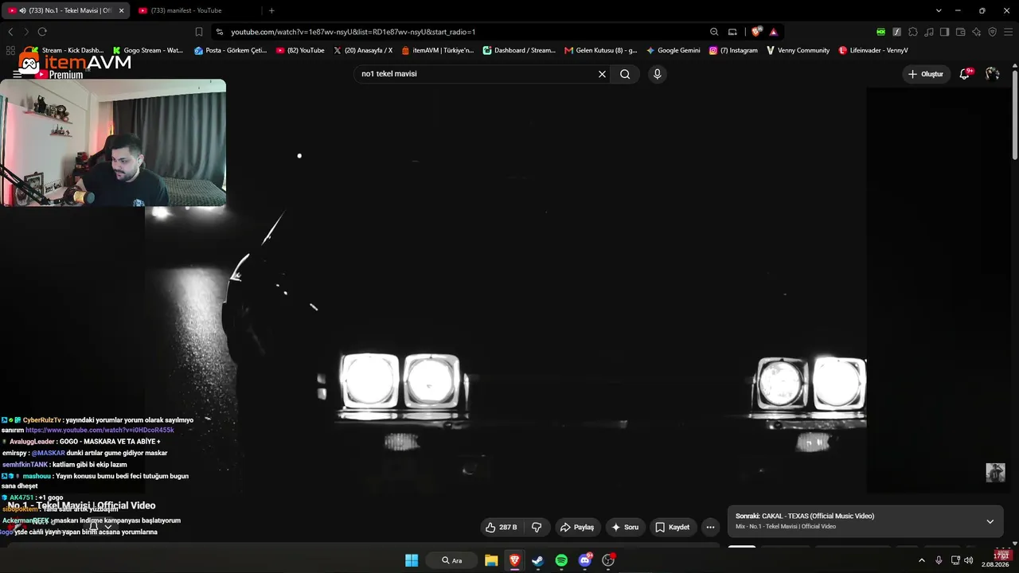The height and width of the screenshot is (573, 1019).
Task: Open the tab search dropdown chevron
Action: click(x=939, y=10)
